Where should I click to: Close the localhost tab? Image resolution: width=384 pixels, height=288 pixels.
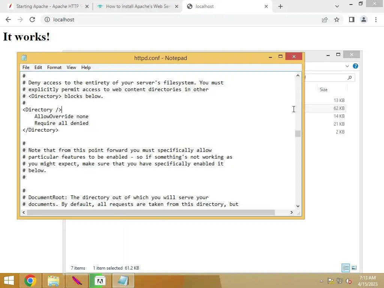tap(266, 7)
